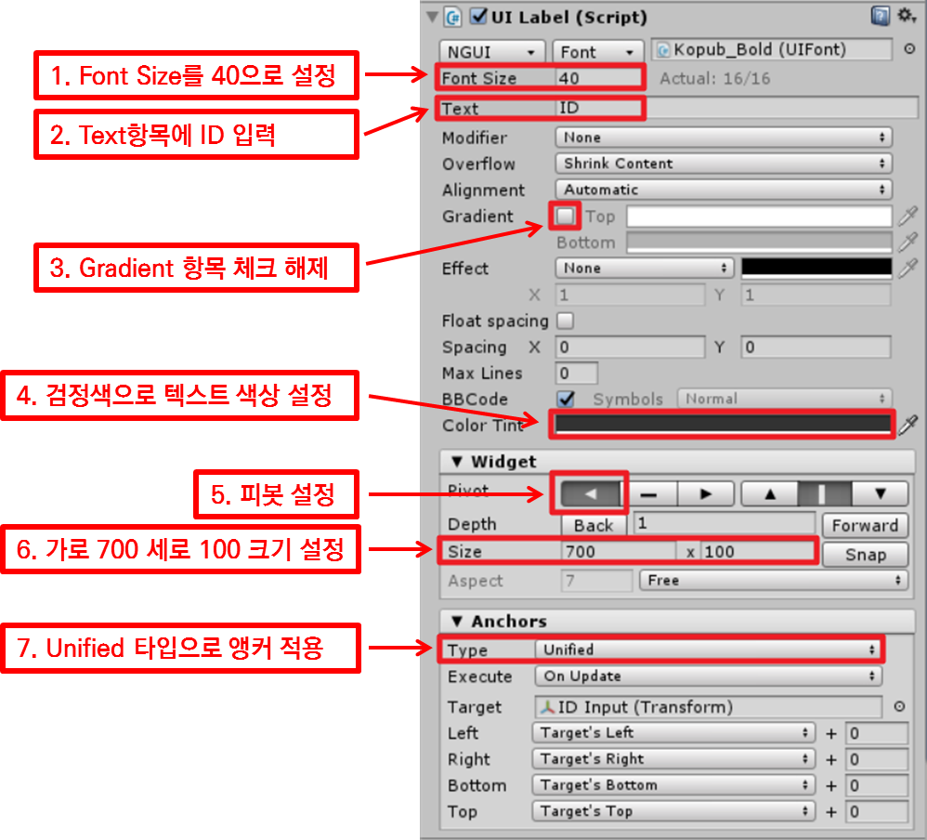The width and height of the screenshot is (927, 840).
Task: Click the Gradient Top color swatch
Action: coord(759,216)
